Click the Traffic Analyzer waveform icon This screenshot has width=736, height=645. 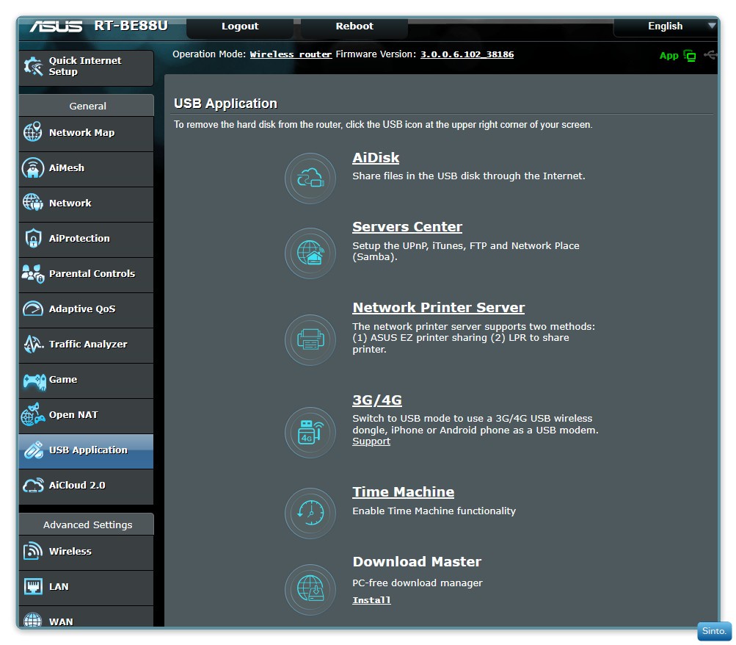tap(33, 344)
